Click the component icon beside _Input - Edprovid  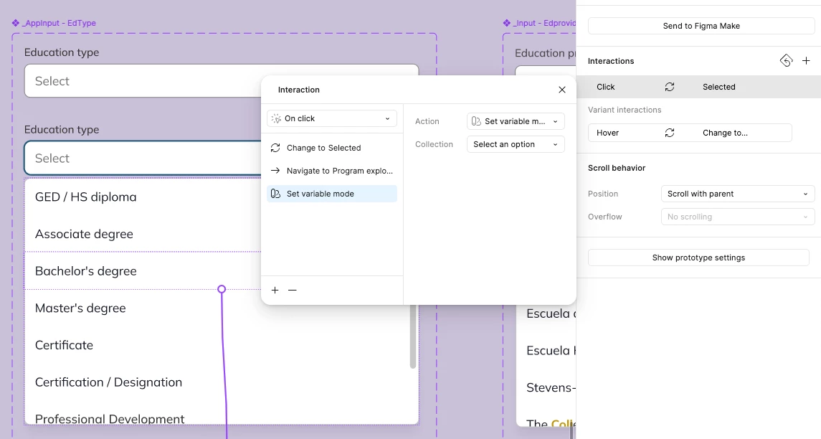[506, 23]
